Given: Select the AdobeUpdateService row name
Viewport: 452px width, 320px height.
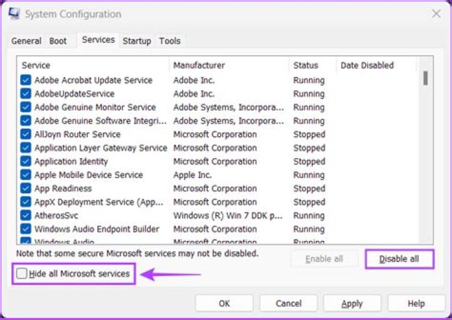Looking at the screenshot, I should (74, 93).
